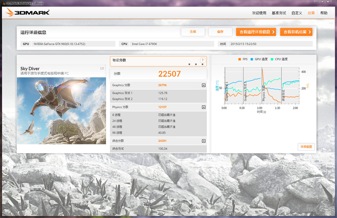Collapse the Physics 分数 section
This screenshot has width=337, height=218.
pos(203,107)
